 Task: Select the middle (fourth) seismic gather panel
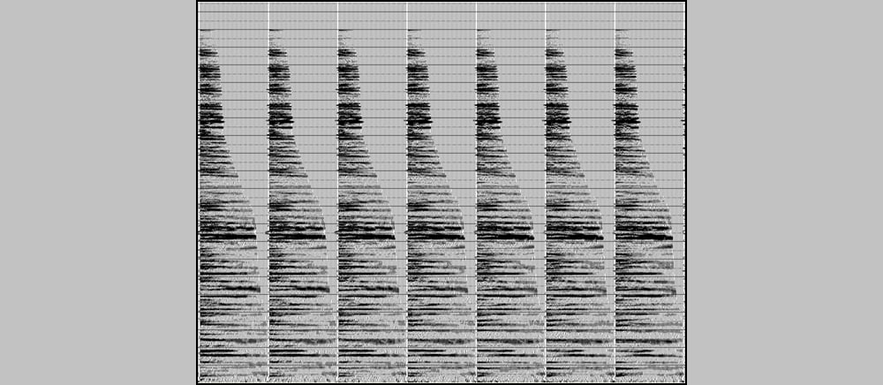click(x=441, y=192)
